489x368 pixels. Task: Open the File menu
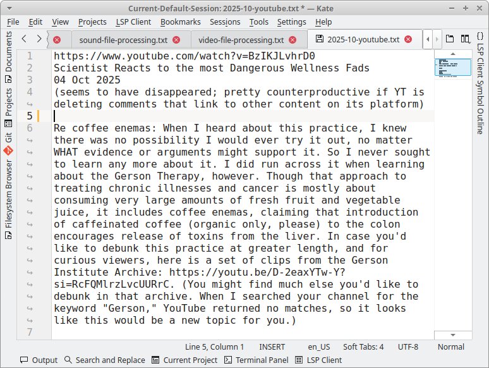(13, 22)
